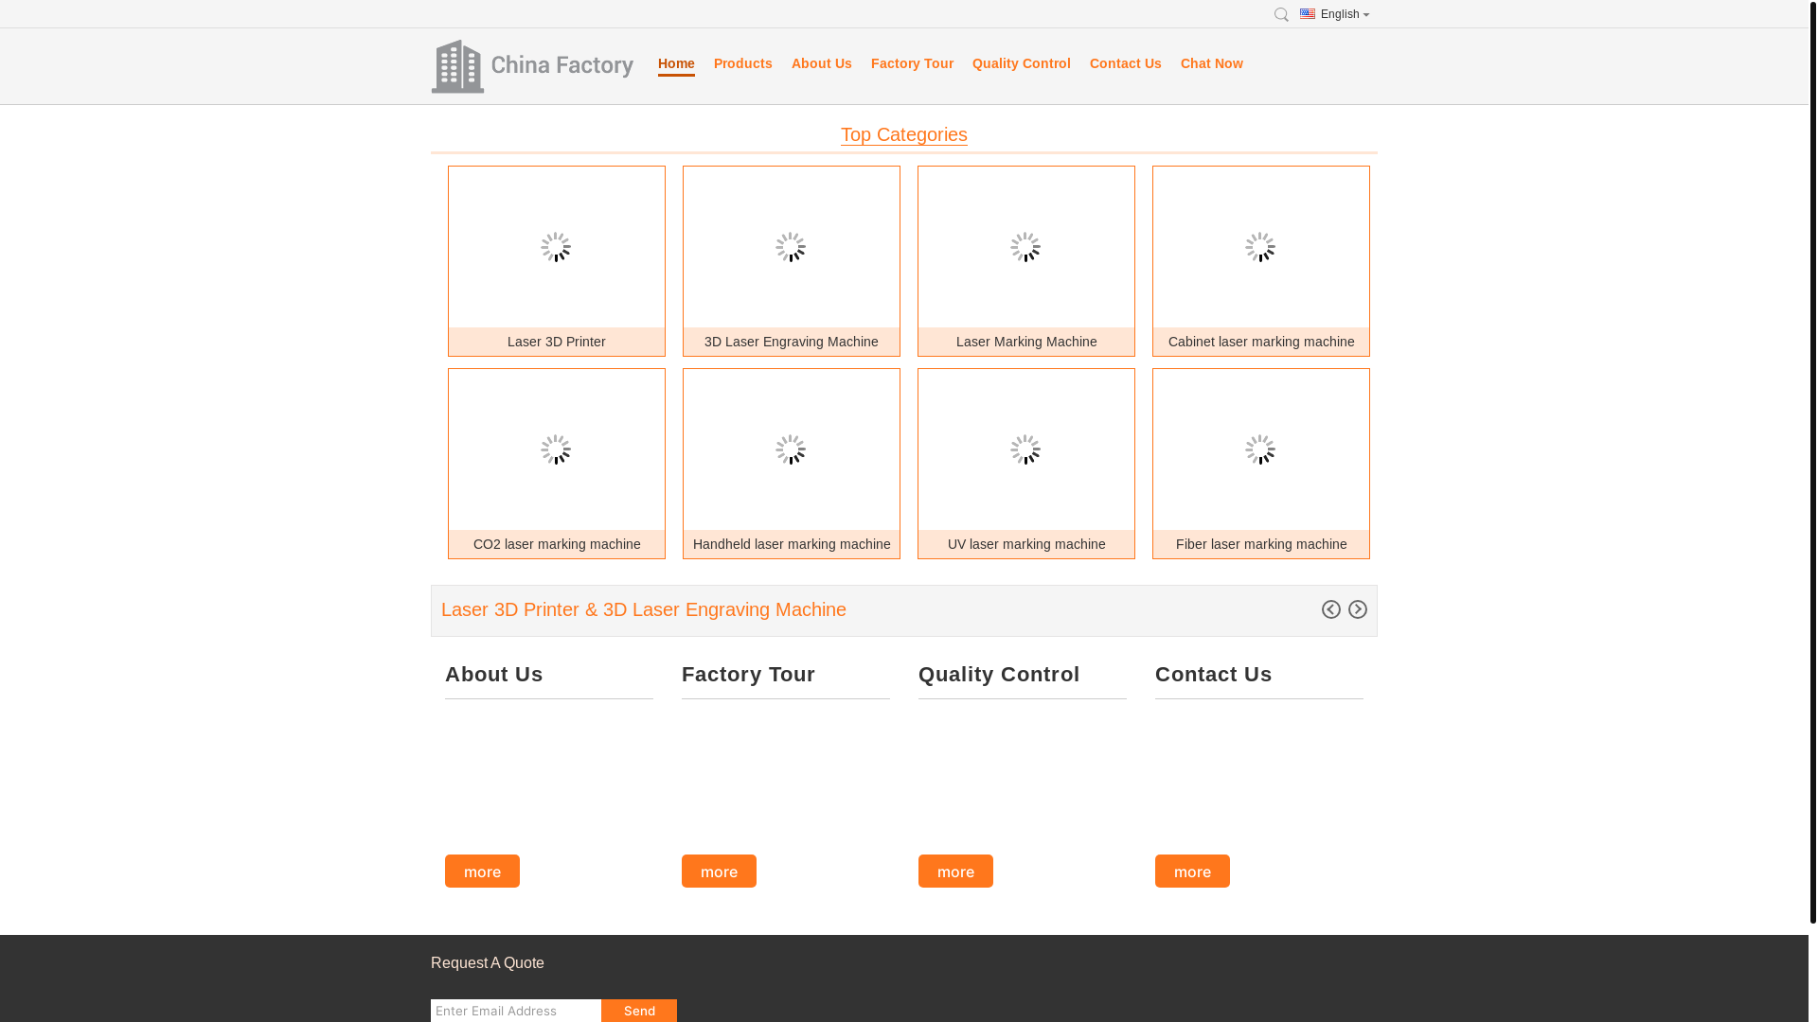
Task: Click the Cabinet laser marking machine label
Action: pos(1261,342)
